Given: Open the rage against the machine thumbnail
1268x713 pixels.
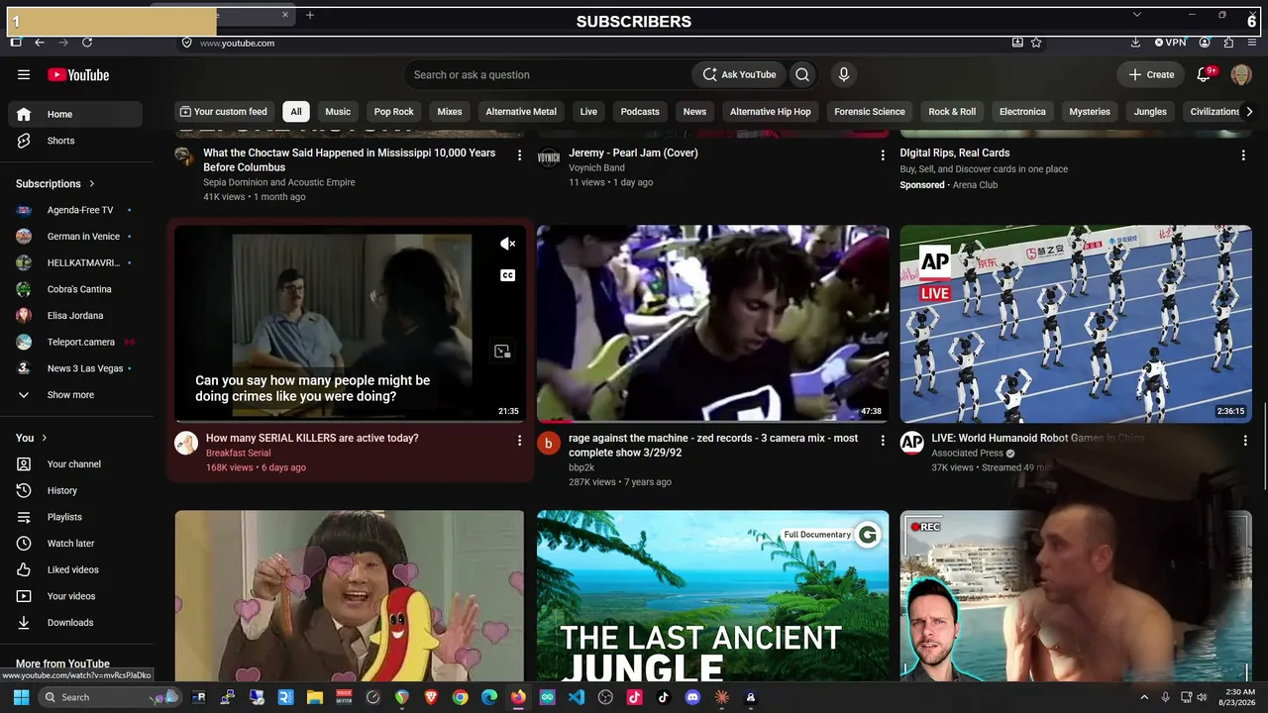Looking at the screenshot, I should click(x=713, y=324).
